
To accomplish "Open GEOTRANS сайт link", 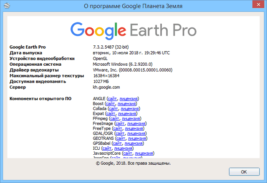I will 121,138.
